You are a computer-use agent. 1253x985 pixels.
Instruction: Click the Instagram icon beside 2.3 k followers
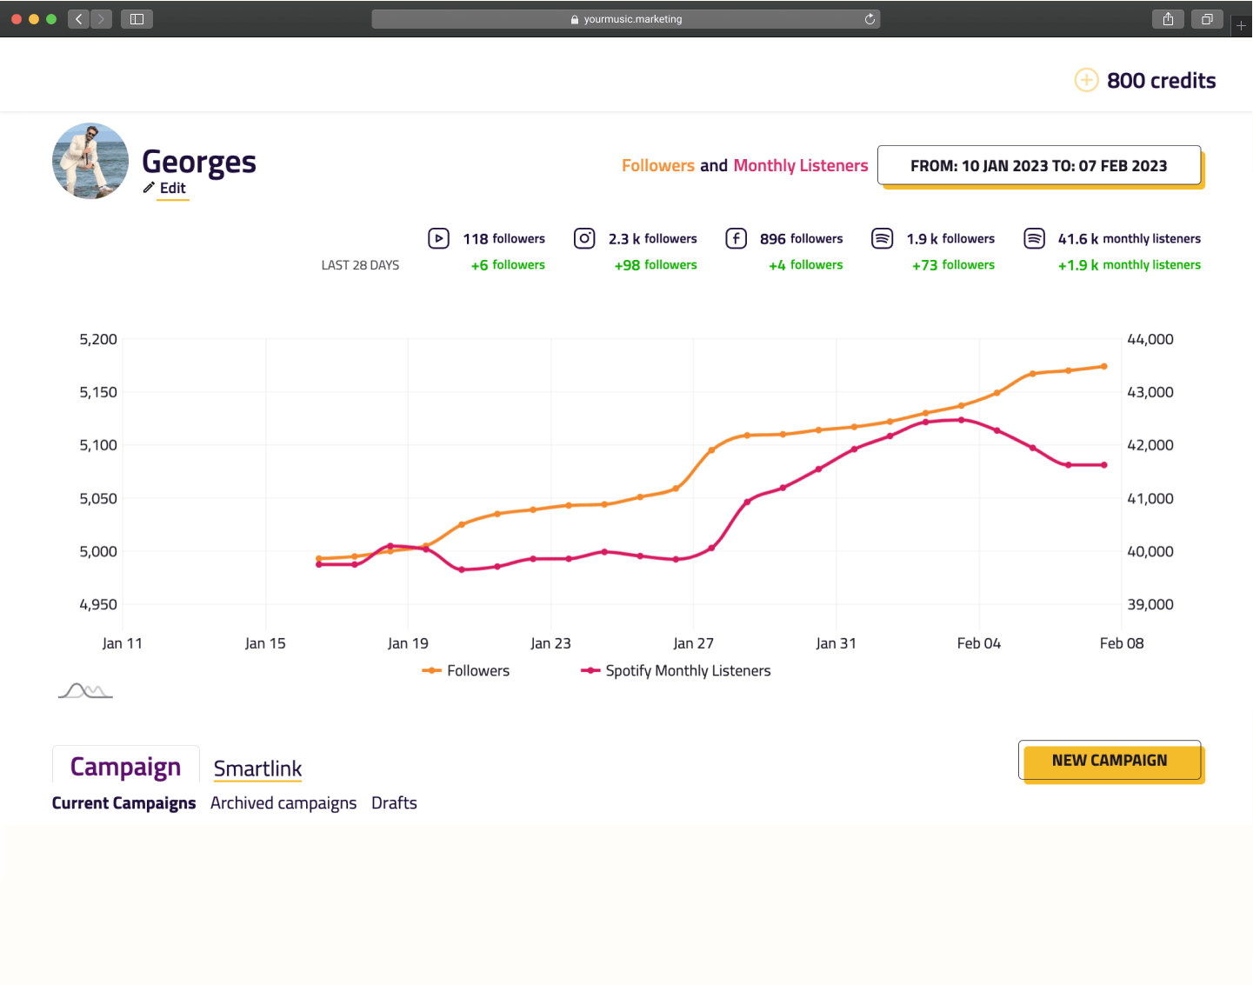coord(584,238)
